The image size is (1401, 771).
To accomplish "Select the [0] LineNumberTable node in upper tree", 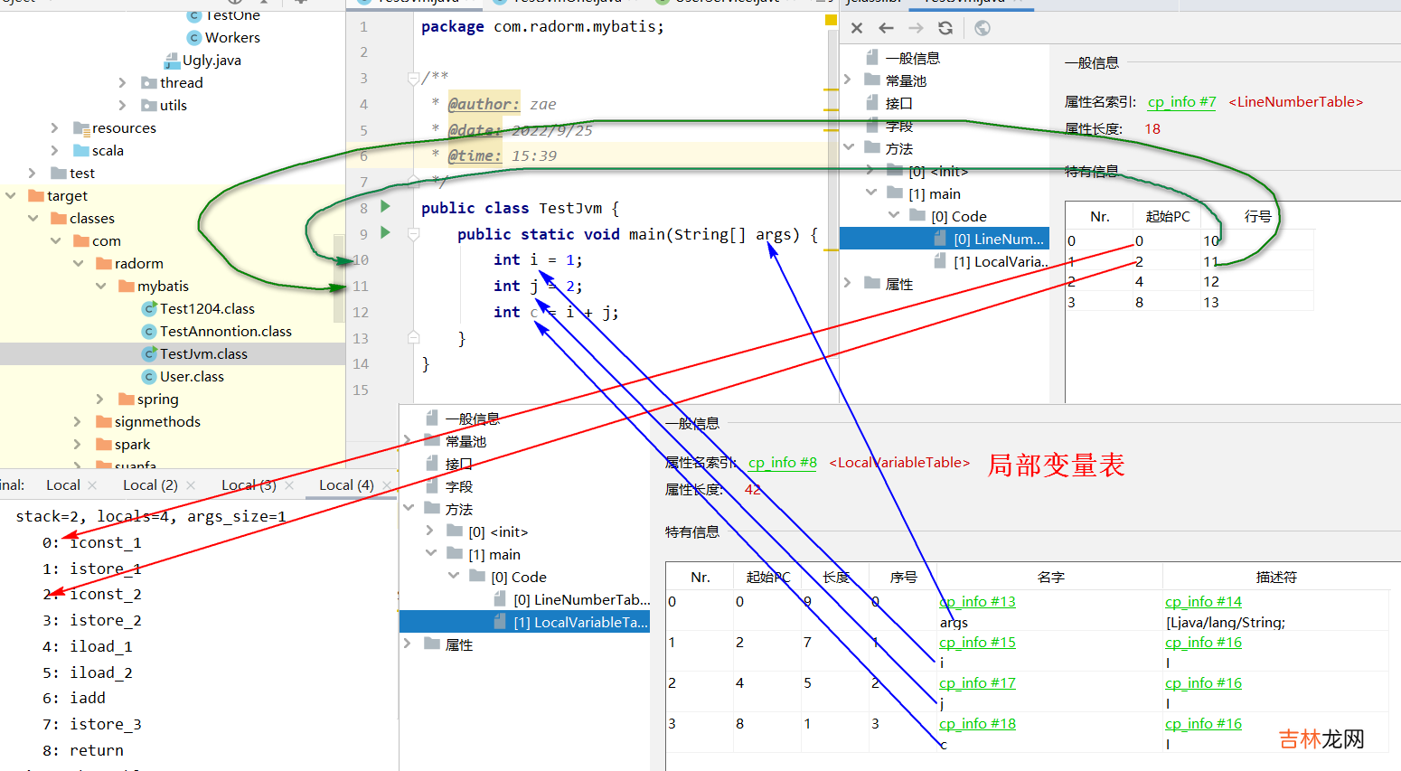I will pos(999,239).
